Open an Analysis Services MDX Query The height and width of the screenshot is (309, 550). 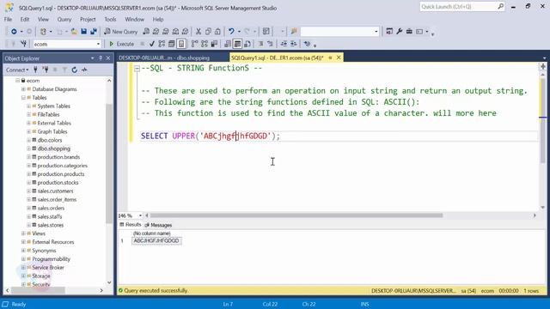(x=156, y=32)
